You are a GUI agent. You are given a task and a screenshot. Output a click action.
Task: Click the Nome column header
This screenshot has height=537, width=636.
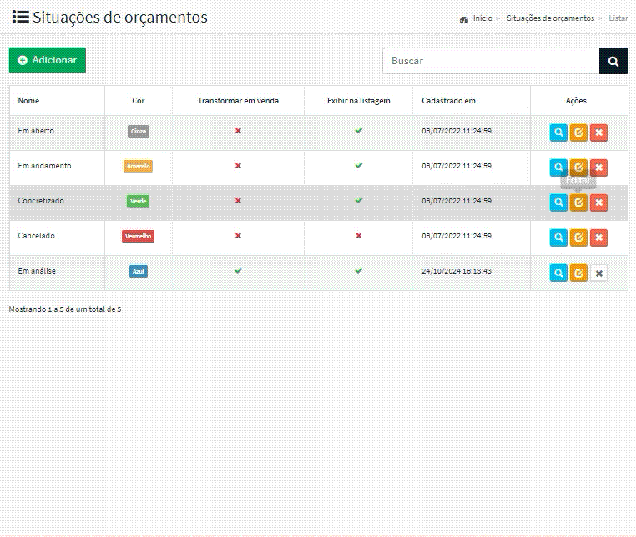pos(29,101)
